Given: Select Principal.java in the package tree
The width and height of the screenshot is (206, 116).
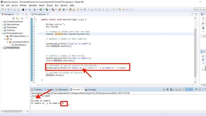Looking at the screenshot, I should [x=19, y=45].
